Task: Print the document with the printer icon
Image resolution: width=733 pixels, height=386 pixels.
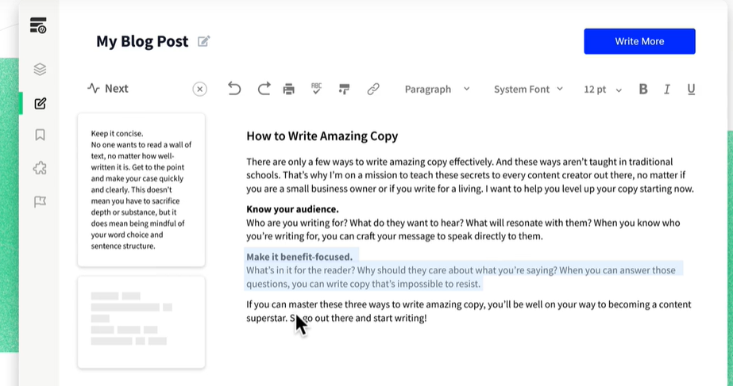Action: [x=289, y=89]
